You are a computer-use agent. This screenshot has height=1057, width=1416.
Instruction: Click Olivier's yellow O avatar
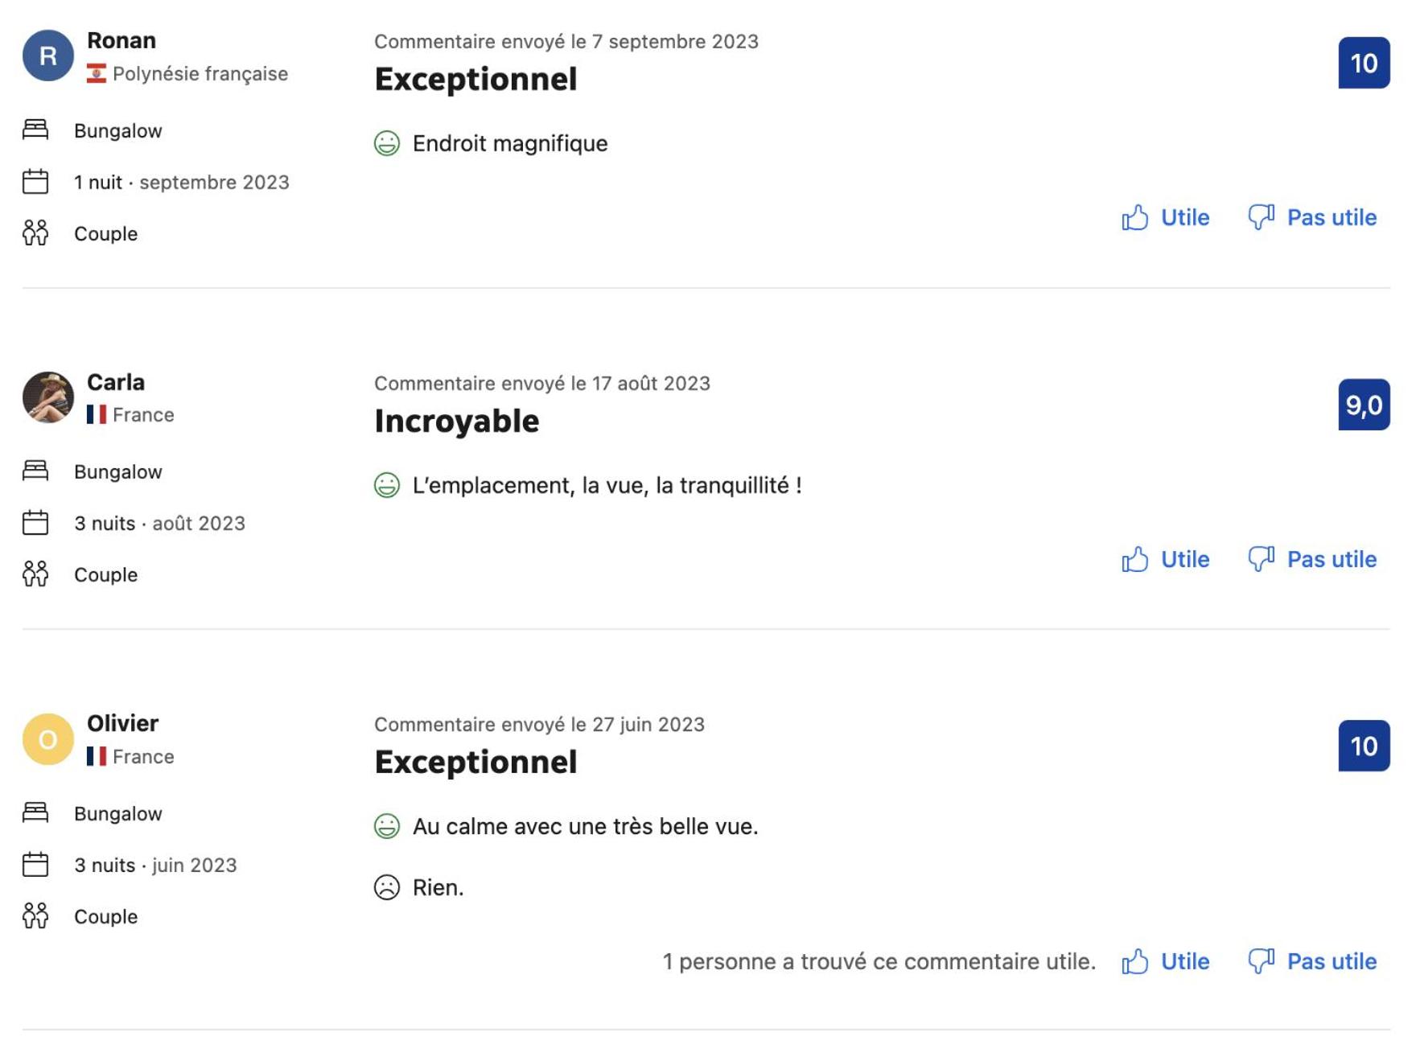48,739
